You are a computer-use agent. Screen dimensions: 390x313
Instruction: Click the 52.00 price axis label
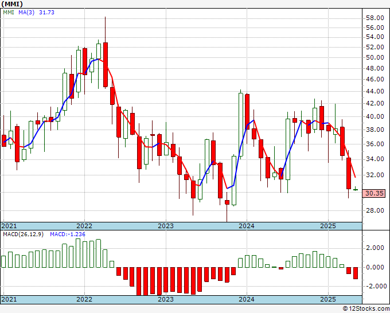375,47
